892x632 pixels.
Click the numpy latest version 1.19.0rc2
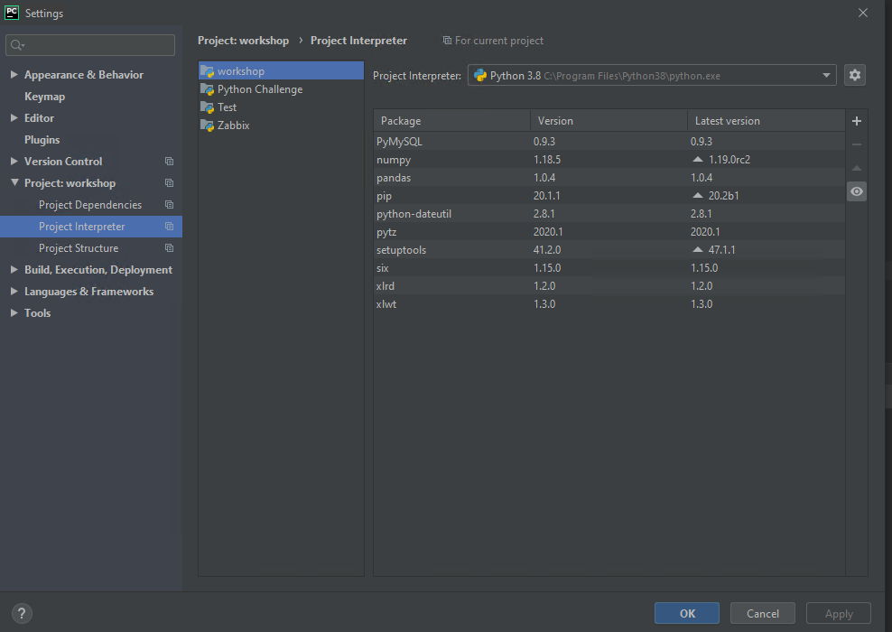(x=729, y=160)
